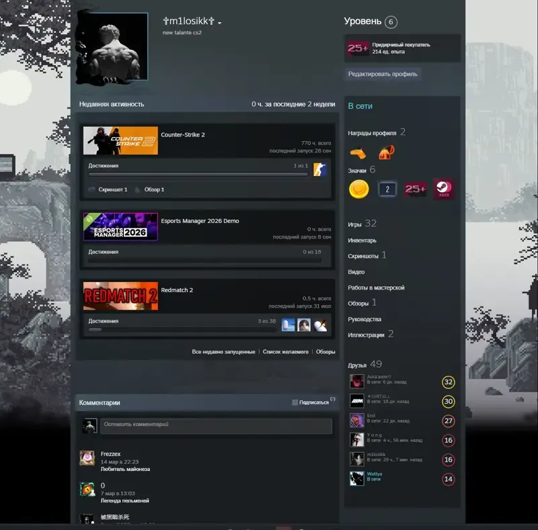Open Все недавно запущенные link
This screenshot has height=530, width=538.
[x=223, y=352]
